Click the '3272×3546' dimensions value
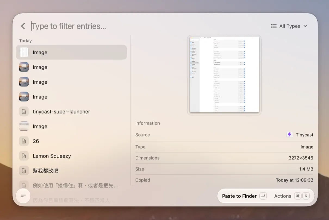The width and height of the screenshot is (329, 220). pos(301,158)
